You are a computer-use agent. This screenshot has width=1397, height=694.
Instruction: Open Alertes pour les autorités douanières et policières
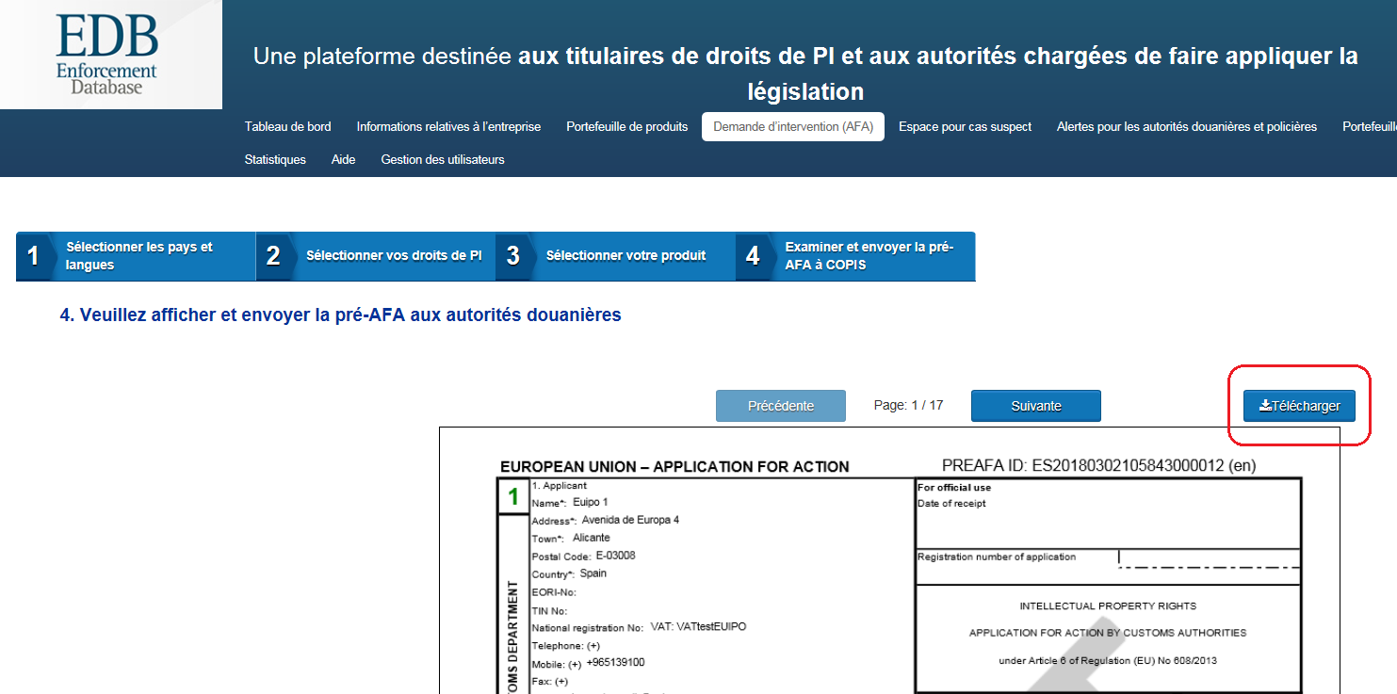(1187, 126)
